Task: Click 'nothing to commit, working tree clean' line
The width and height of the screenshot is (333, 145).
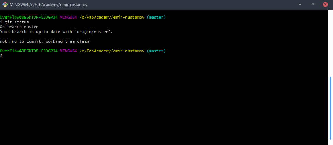Action: pyautogui.click(x=44, y=41)
